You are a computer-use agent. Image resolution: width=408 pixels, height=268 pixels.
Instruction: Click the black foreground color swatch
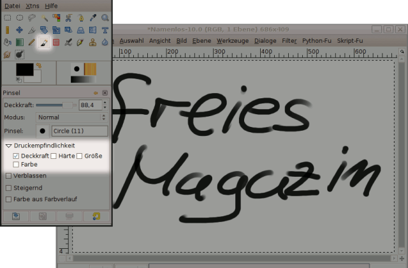[x=25, y=70]
